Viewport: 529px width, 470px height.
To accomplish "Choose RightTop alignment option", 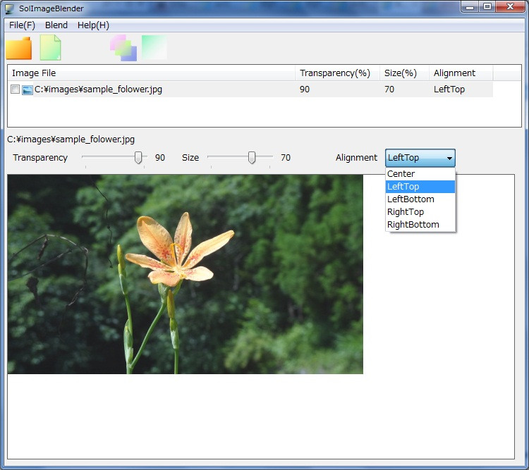I will click(x=420, y=212).
